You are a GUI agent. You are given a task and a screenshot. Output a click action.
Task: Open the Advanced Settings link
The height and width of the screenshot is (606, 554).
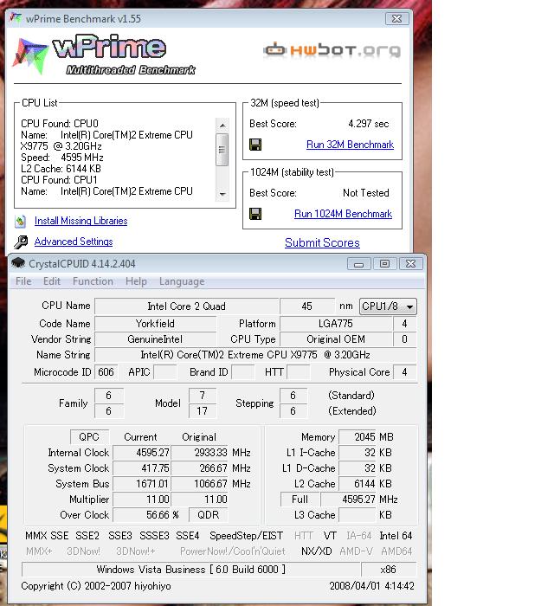pyautogui.click(x=74, y=242)
